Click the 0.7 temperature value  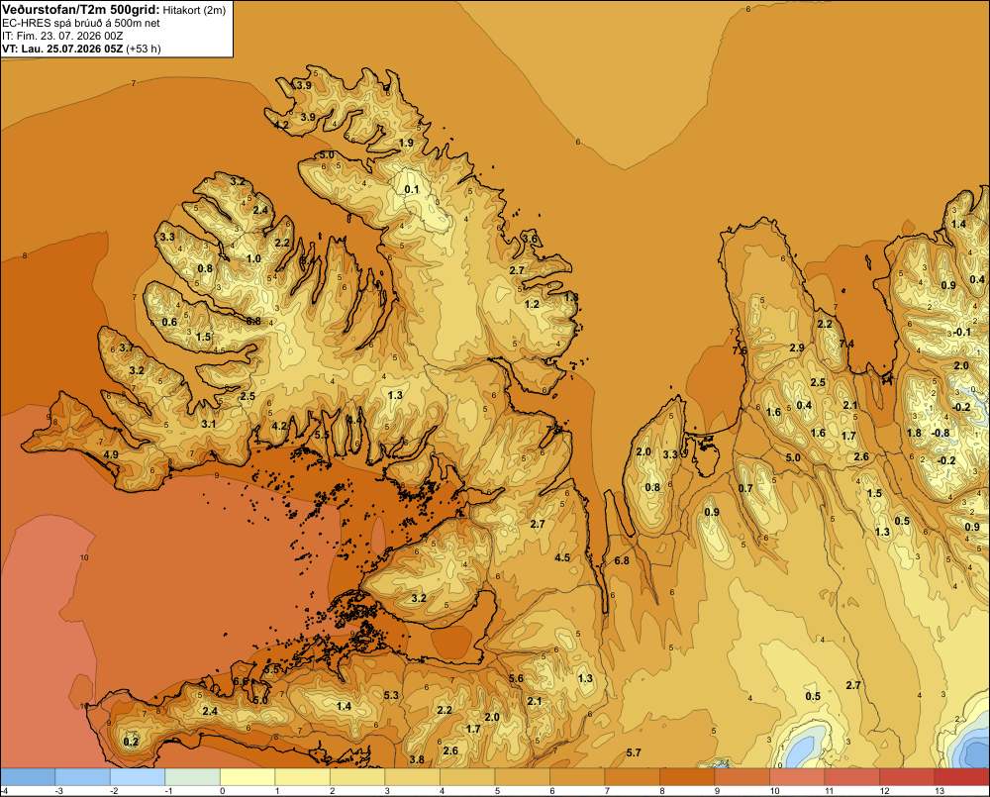point(745,488)
